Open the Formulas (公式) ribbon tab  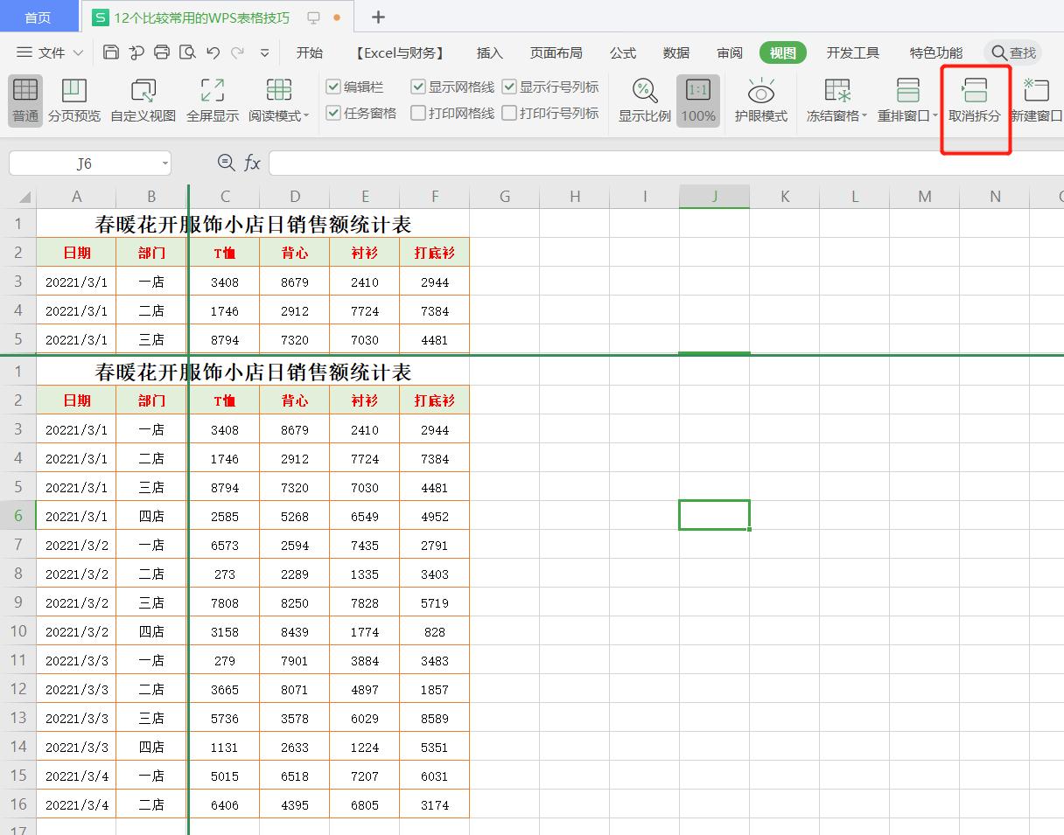coord(622,52)
